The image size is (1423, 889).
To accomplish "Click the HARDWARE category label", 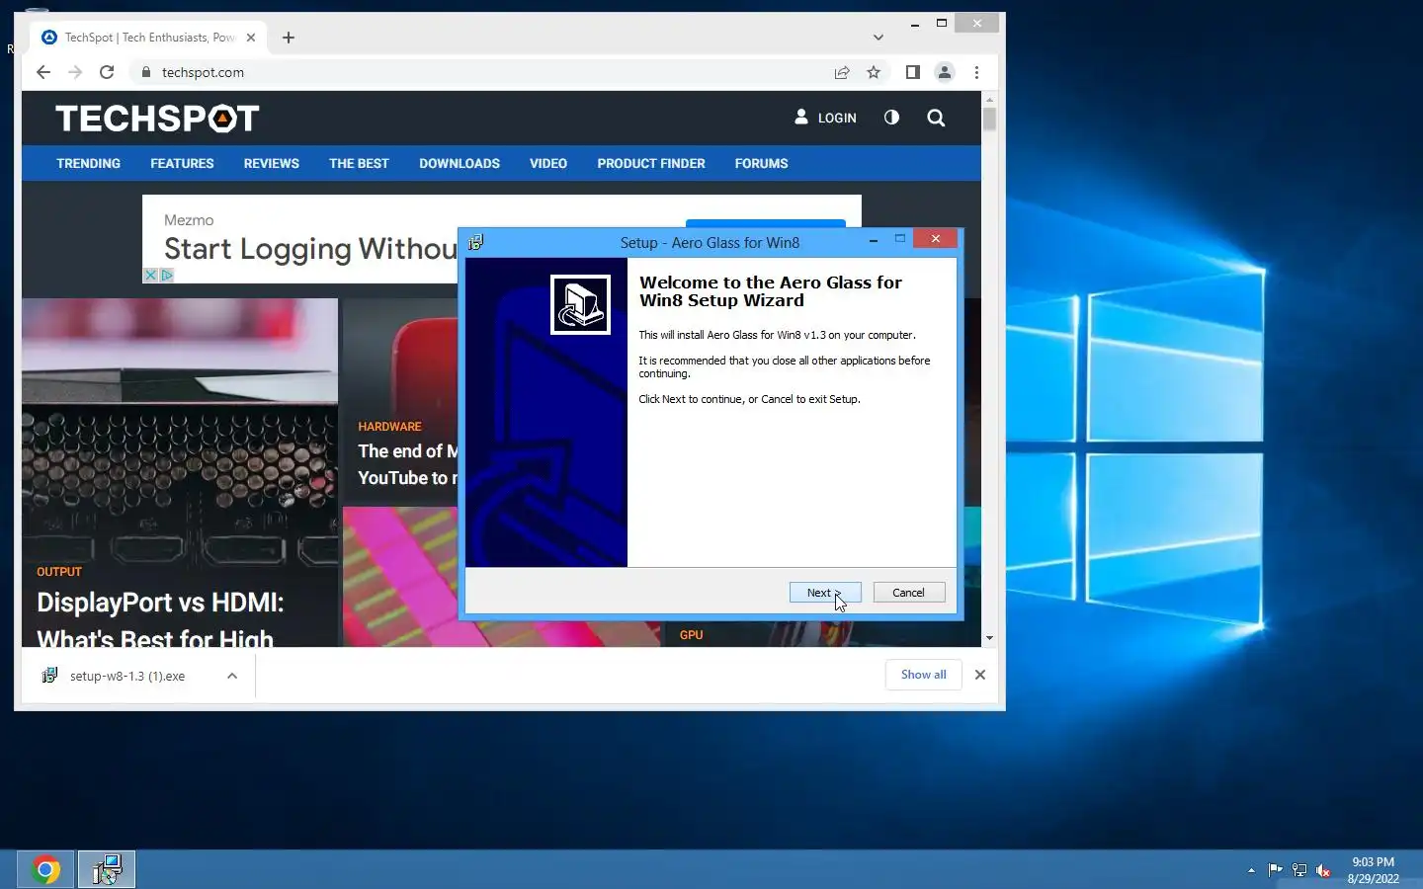I will tap(389, 427).
